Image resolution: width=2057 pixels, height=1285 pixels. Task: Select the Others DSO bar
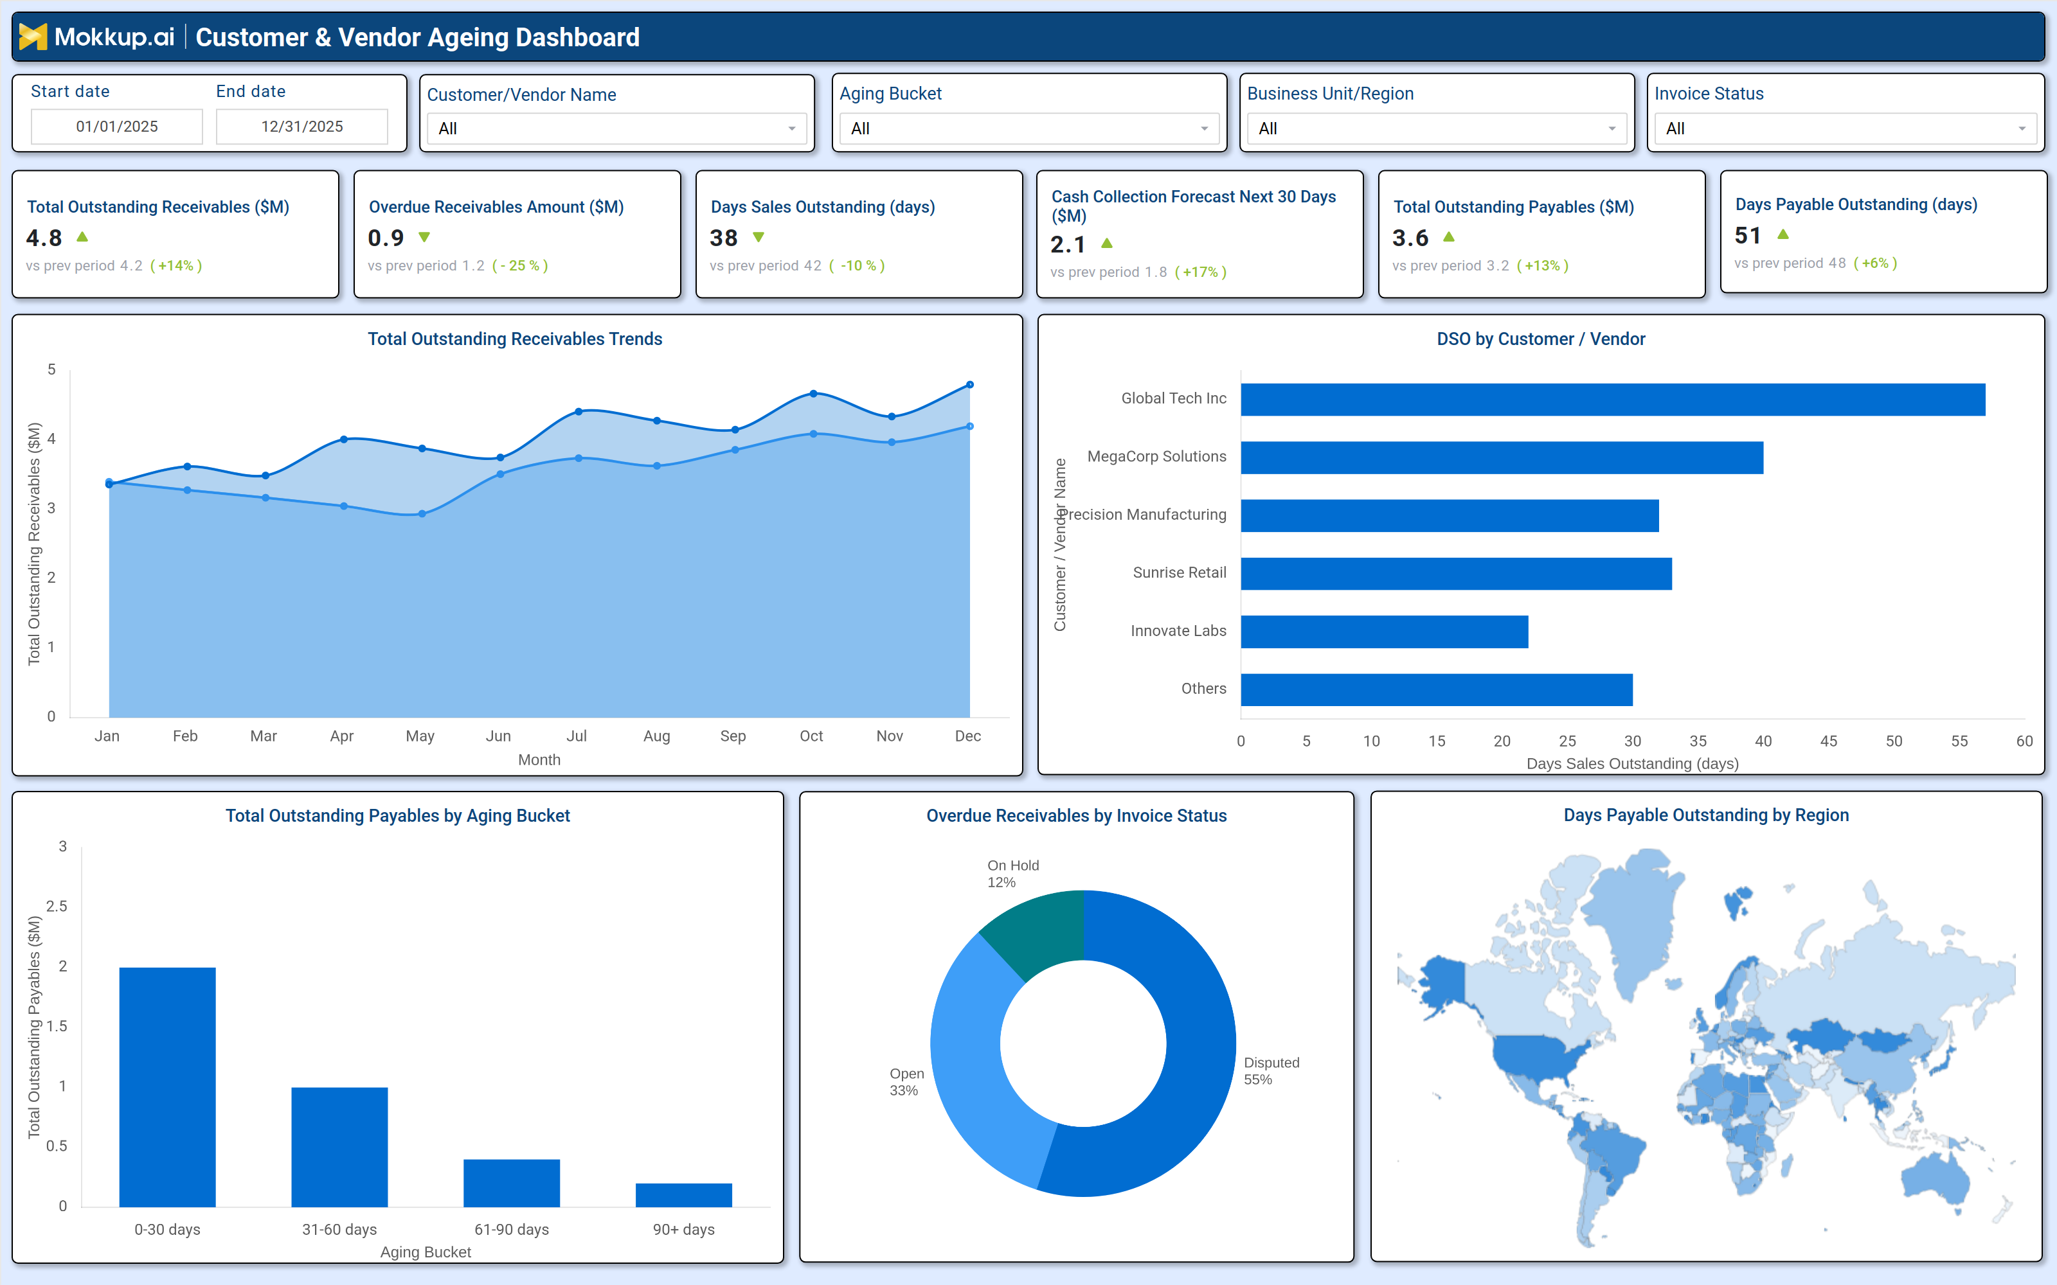(x=1437, y=690)
